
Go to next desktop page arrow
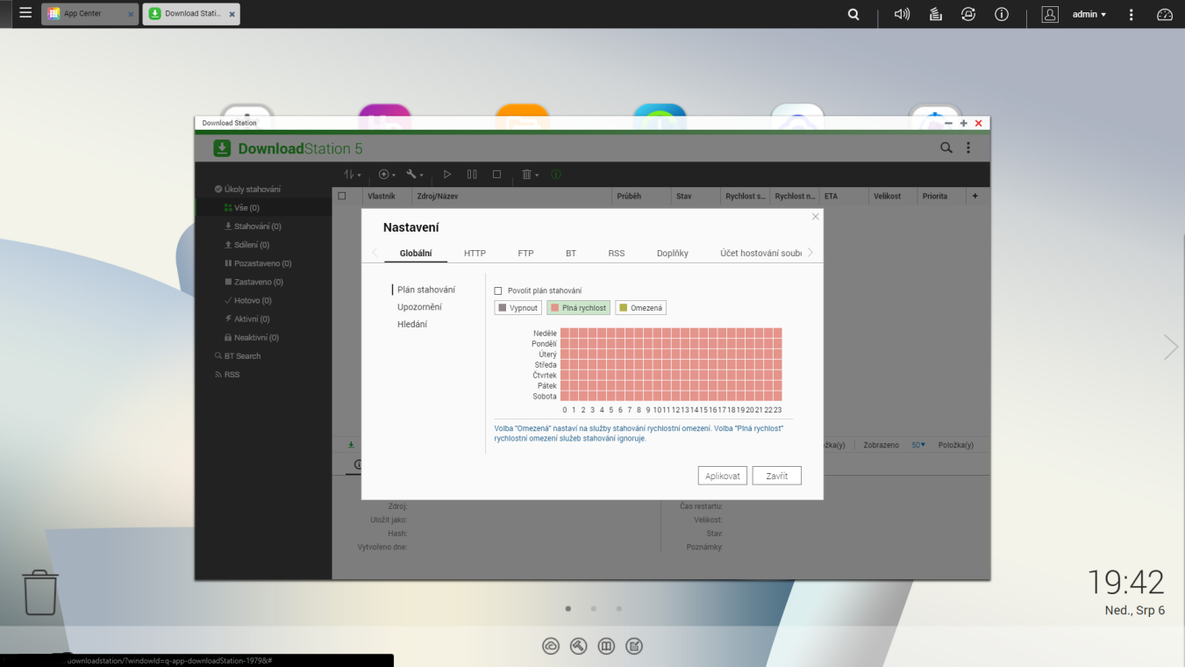pos(1171,348)
